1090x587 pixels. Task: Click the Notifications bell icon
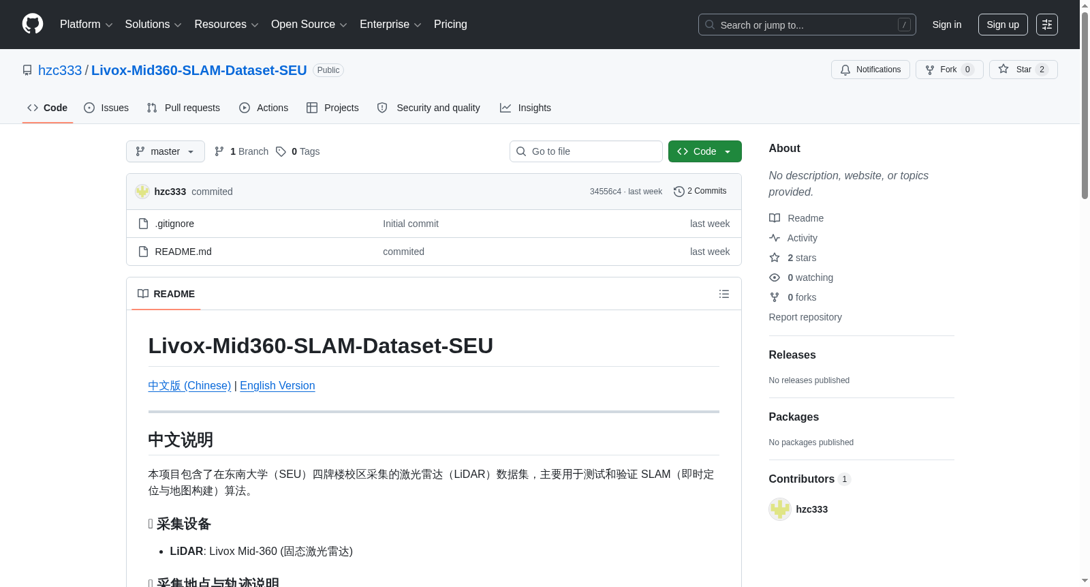coord(845,70)
